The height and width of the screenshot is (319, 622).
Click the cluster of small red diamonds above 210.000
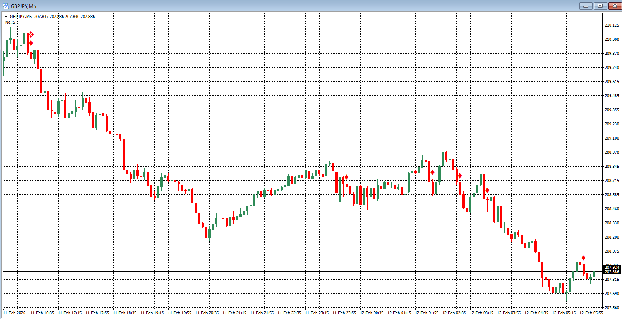click(31, 34)
